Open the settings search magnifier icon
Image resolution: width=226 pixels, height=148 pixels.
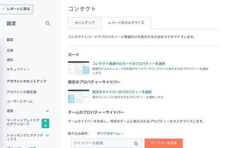coord(48,23)
